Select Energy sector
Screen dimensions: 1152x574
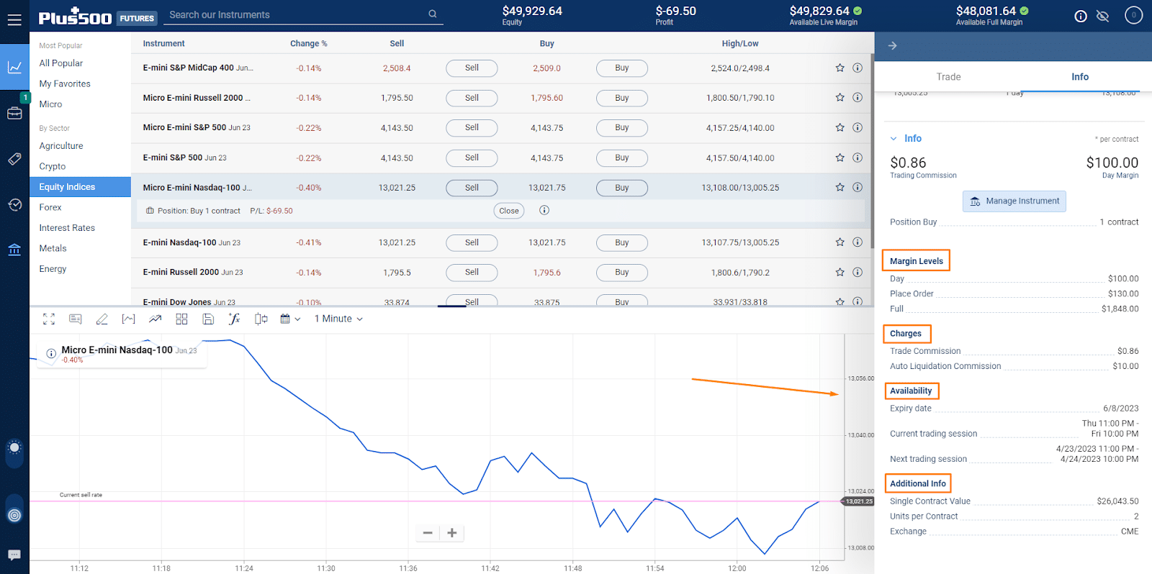(x=53, y=269)
